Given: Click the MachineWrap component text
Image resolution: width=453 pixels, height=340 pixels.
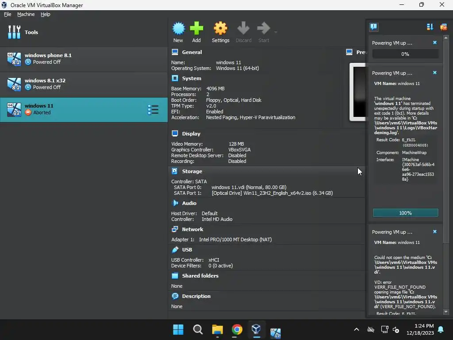Looking at the screenshot, I should point(414,152).
